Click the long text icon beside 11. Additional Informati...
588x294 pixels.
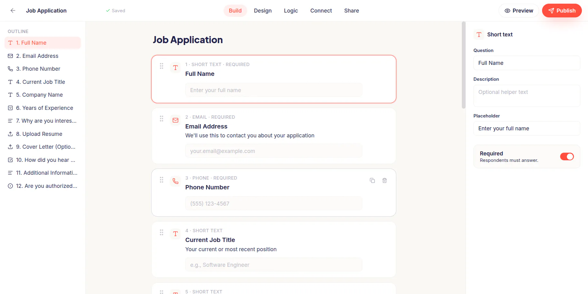click(x=10, y=173)
